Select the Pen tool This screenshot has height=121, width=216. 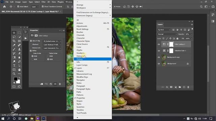click(x=19, y=62)
